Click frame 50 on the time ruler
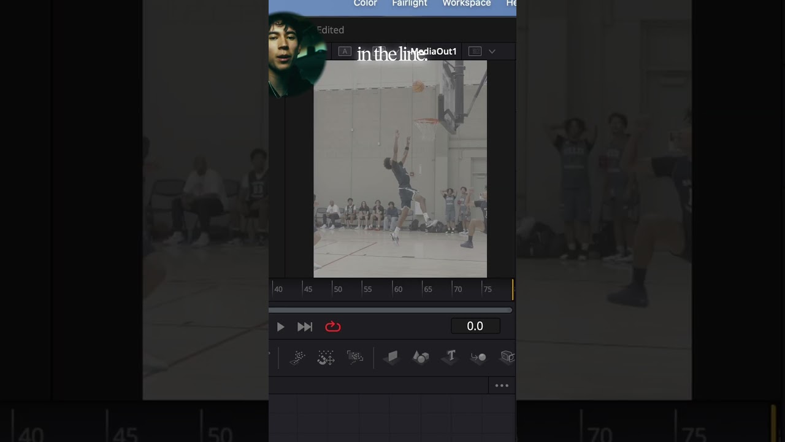The height and width of the screenshot is (442, 785). click(337, 289)
